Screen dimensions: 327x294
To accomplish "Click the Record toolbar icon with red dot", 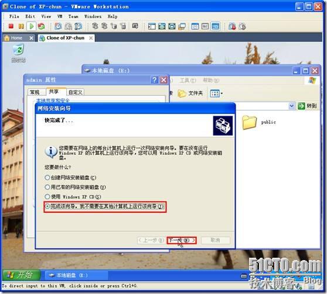I will pyautogui.click(x=232, y=26).
